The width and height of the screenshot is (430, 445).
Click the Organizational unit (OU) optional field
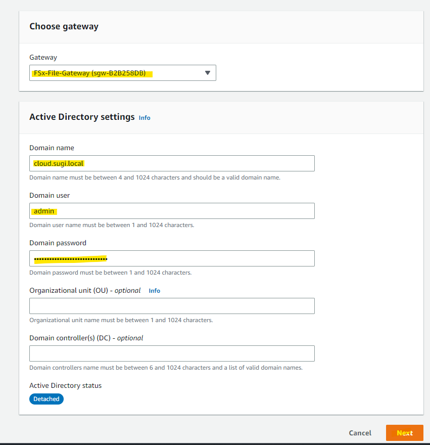172,305
